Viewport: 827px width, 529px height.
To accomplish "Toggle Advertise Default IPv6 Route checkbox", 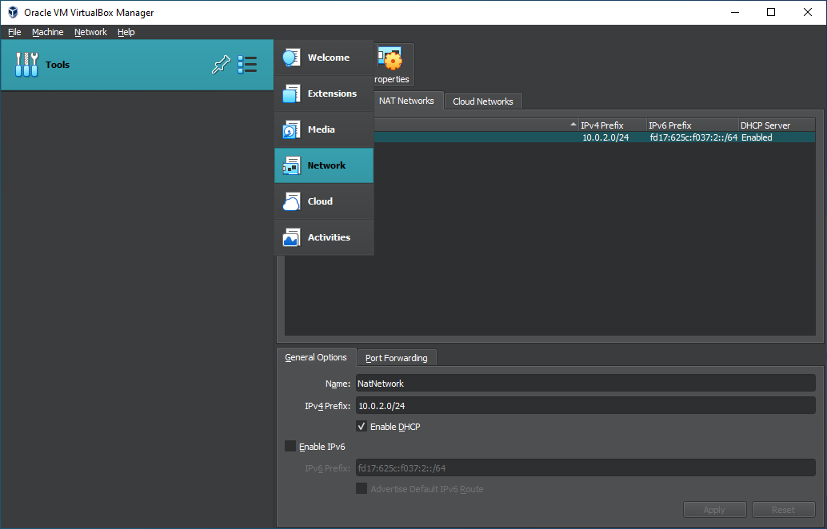I will (x=362, y=489).
